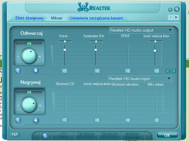Image resolution: width=189 pixels, height=141 pixels.
Task: Mute the Miks stereo recording channel
Action: pyautogui.click(x=157, y=120)
